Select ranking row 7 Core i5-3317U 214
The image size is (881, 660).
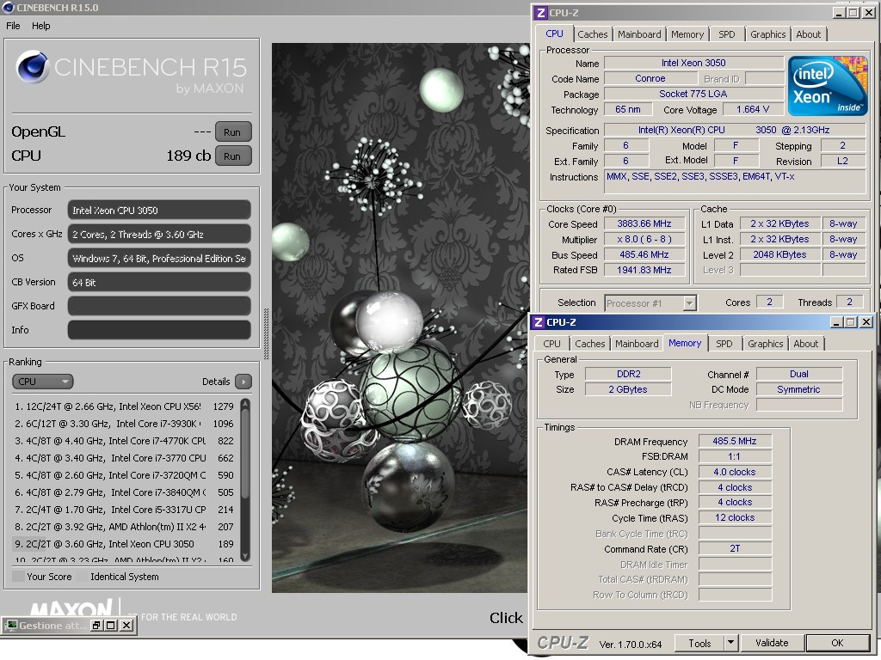coord(124,510)
